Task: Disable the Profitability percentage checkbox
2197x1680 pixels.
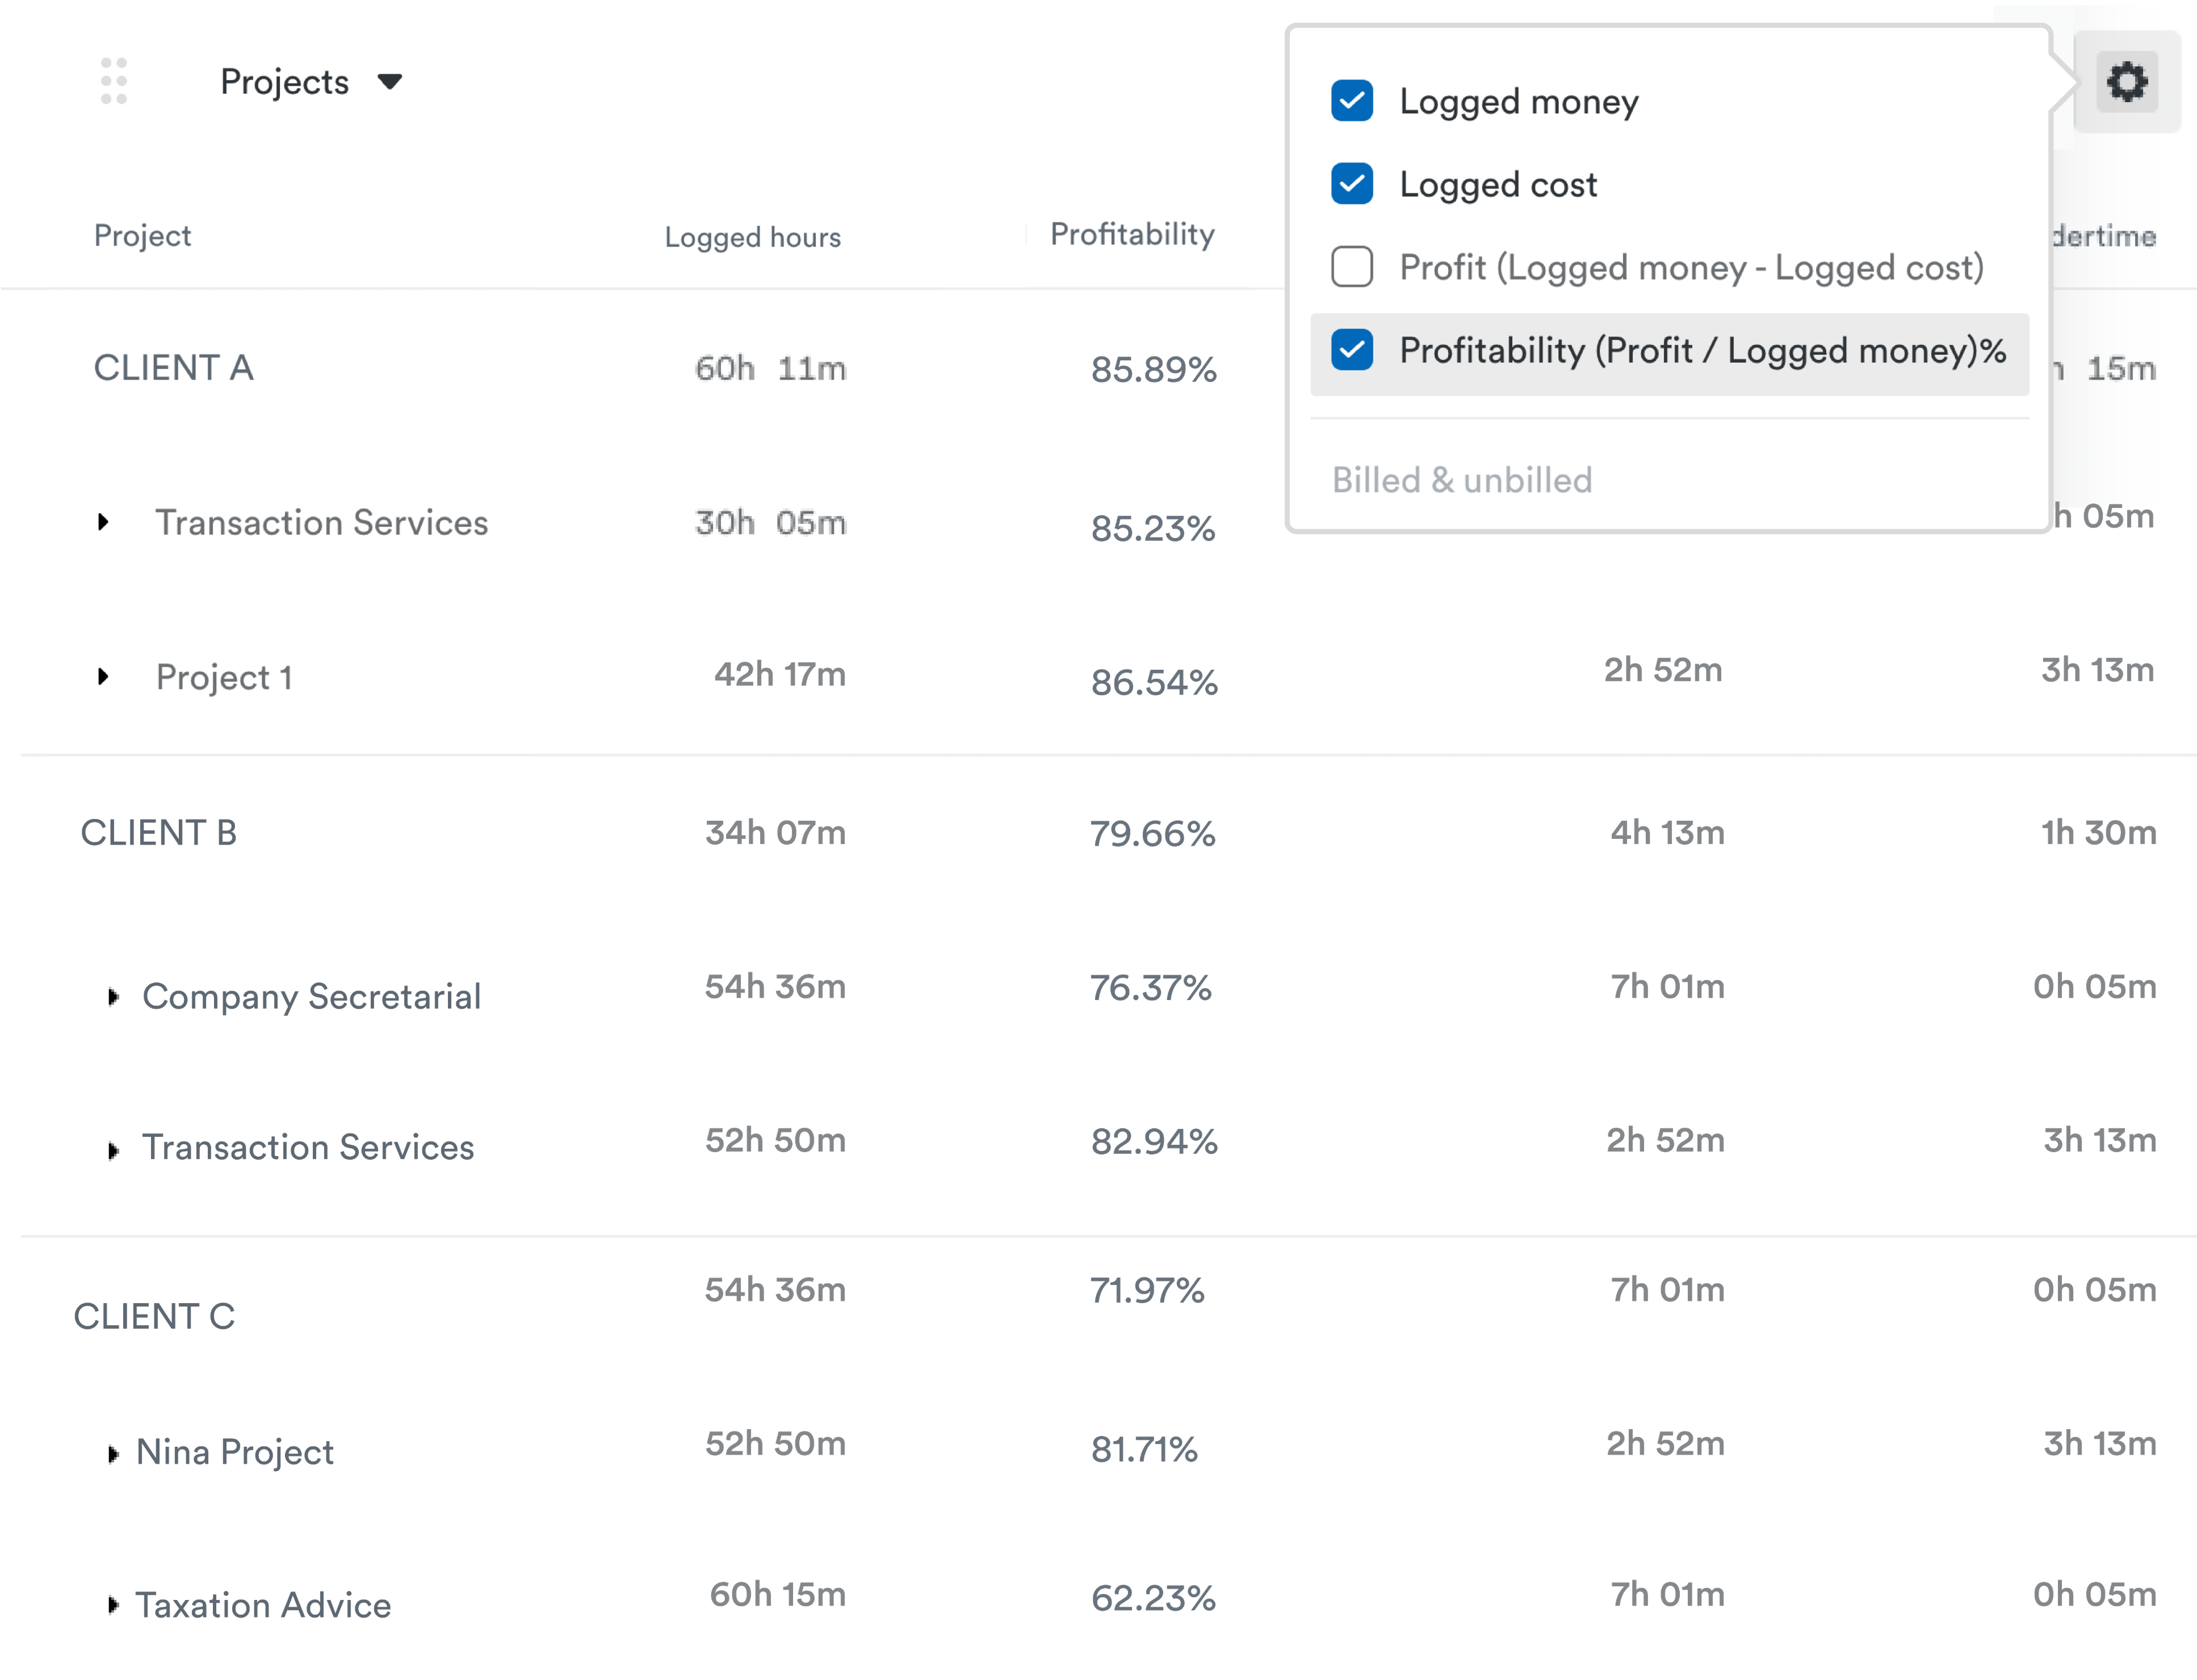Action: [x=1352, y=350]
